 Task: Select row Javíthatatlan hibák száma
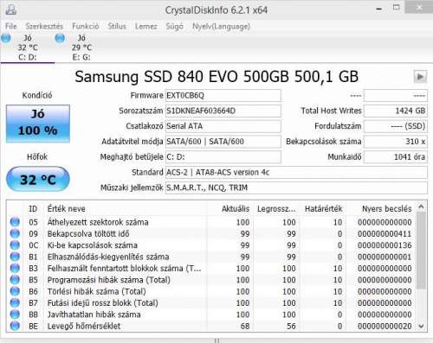[211, 314]
